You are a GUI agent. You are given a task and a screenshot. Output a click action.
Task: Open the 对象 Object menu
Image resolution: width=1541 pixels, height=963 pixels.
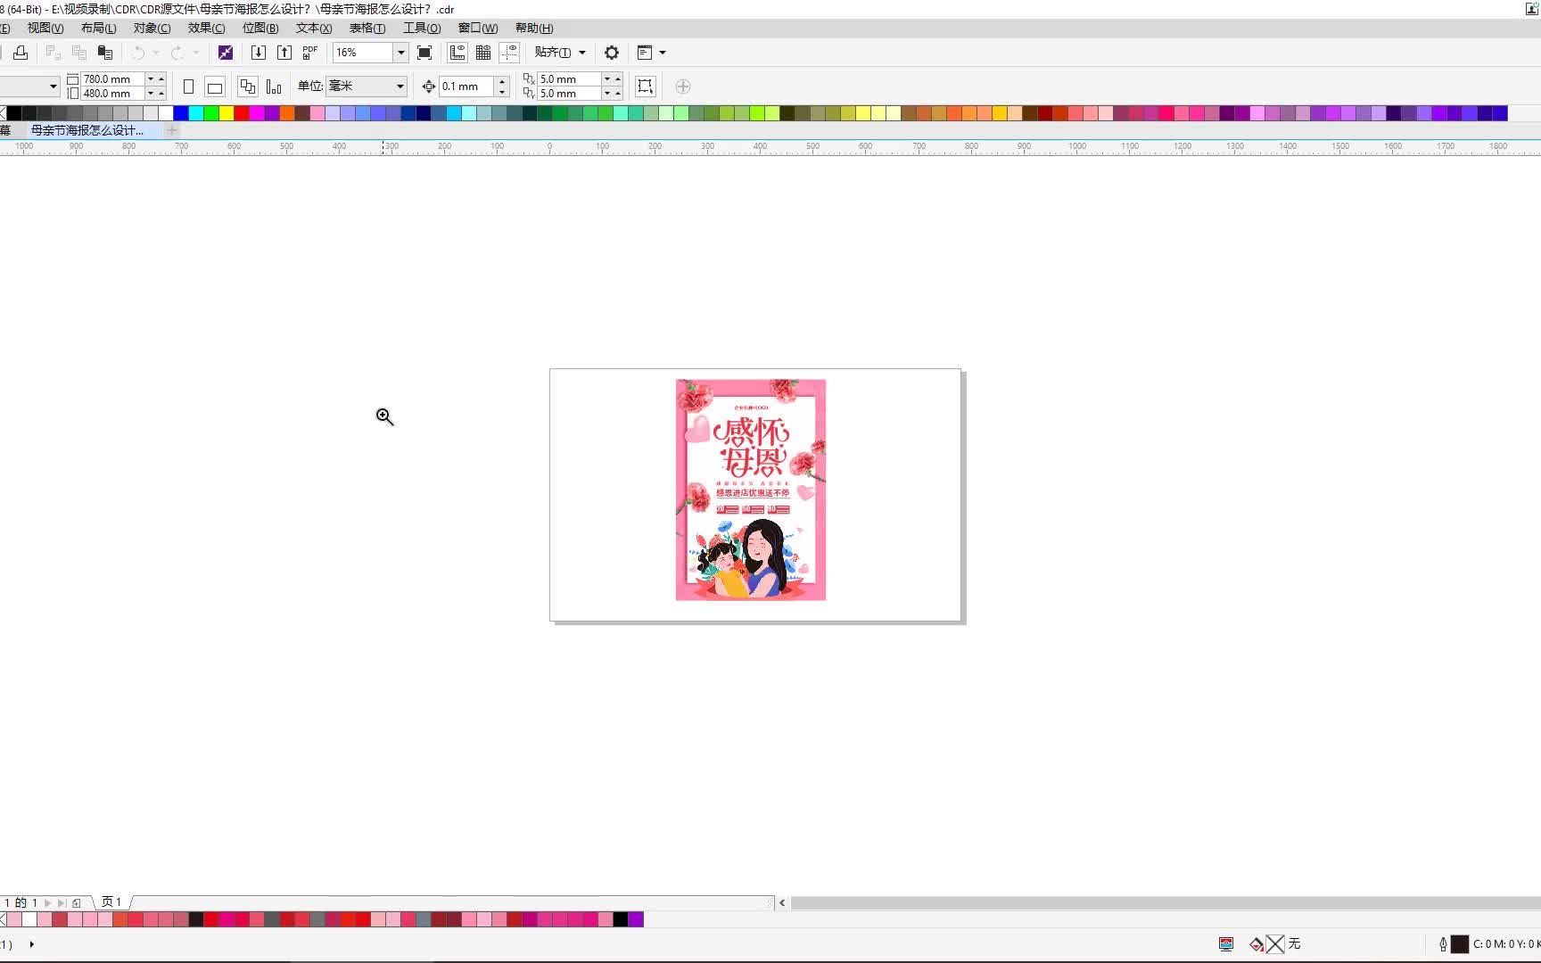pos(152,29)
